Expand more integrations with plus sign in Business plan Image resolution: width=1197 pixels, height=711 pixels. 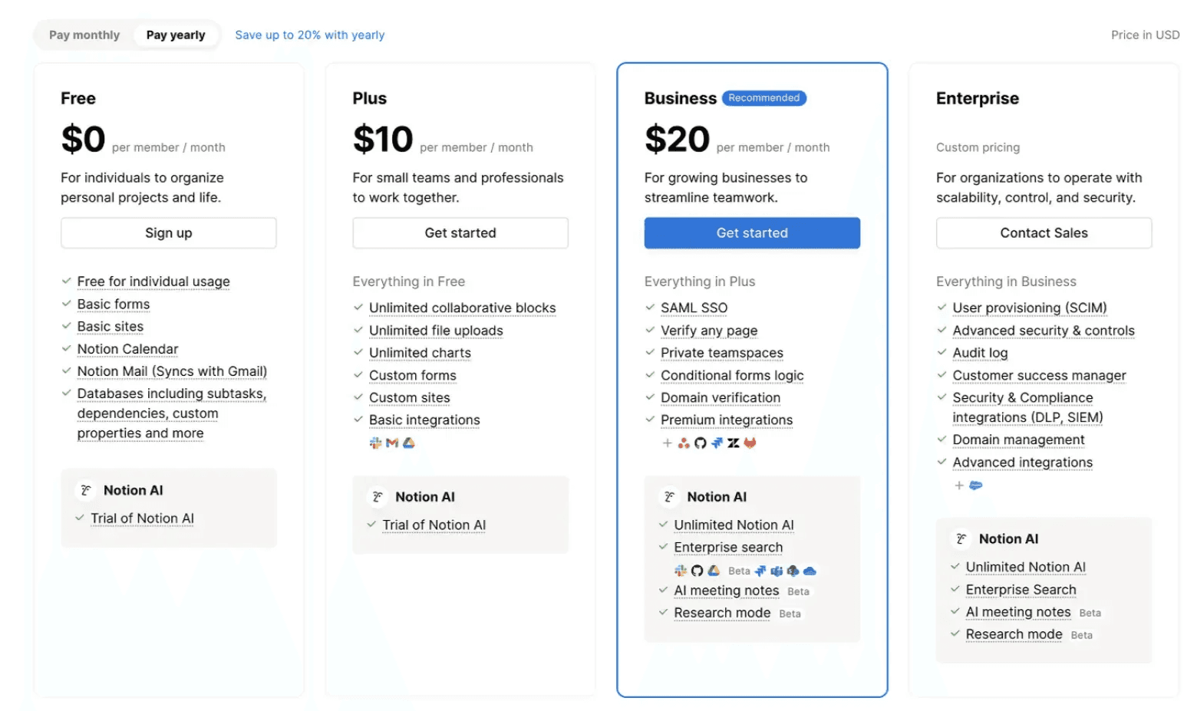coord(667,443)
